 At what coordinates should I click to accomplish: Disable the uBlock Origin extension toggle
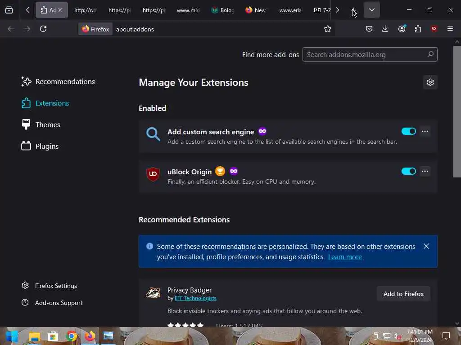[x=409, y=171]
